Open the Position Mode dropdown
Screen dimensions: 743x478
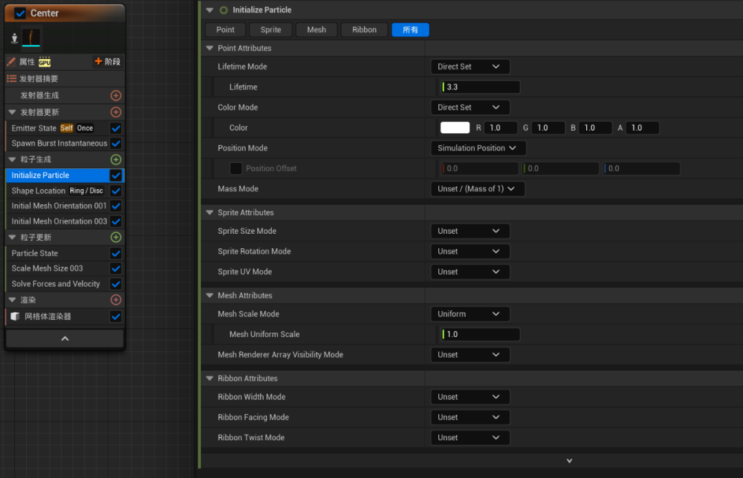pyautogui.click(x=478, y=149)
